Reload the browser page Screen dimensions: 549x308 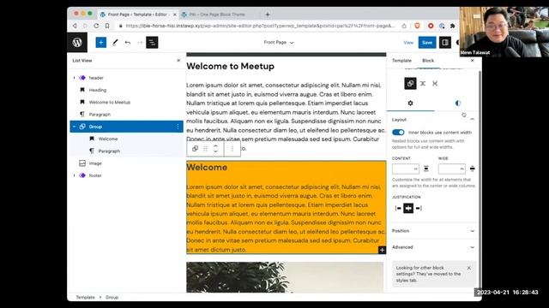(x=96, y=26)
